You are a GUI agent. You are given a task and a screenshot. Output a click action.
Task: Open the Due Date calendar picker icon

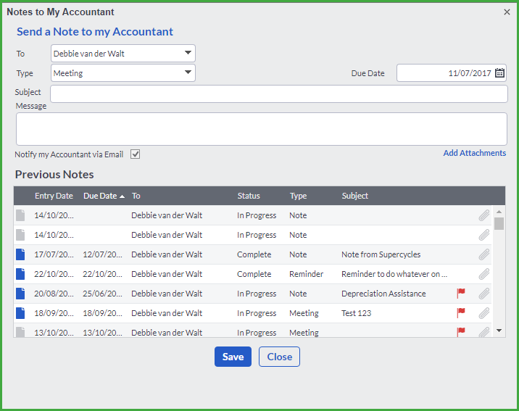pyautogui.click(x=499, y=72)
